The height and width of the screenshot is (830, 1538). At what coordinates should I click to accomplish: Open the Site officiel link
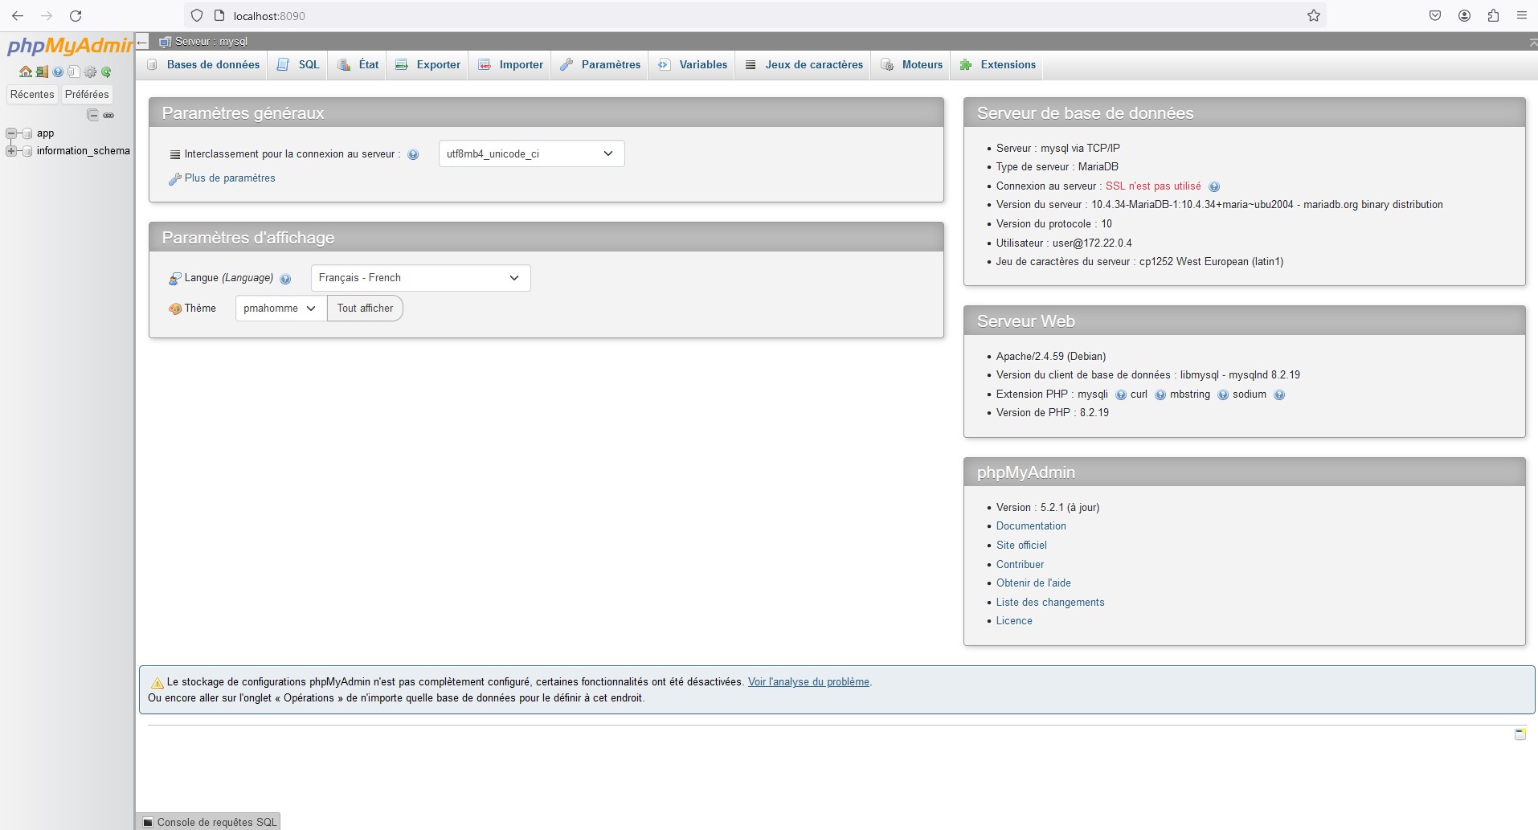(1021, 546)
